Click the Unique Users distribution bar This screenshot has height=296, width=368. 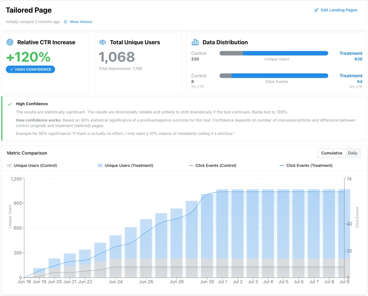click(x=274, y=53)
